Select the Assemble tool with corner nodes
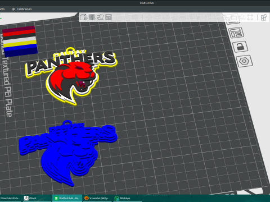270x202 pixels. [x=250, y=17]
